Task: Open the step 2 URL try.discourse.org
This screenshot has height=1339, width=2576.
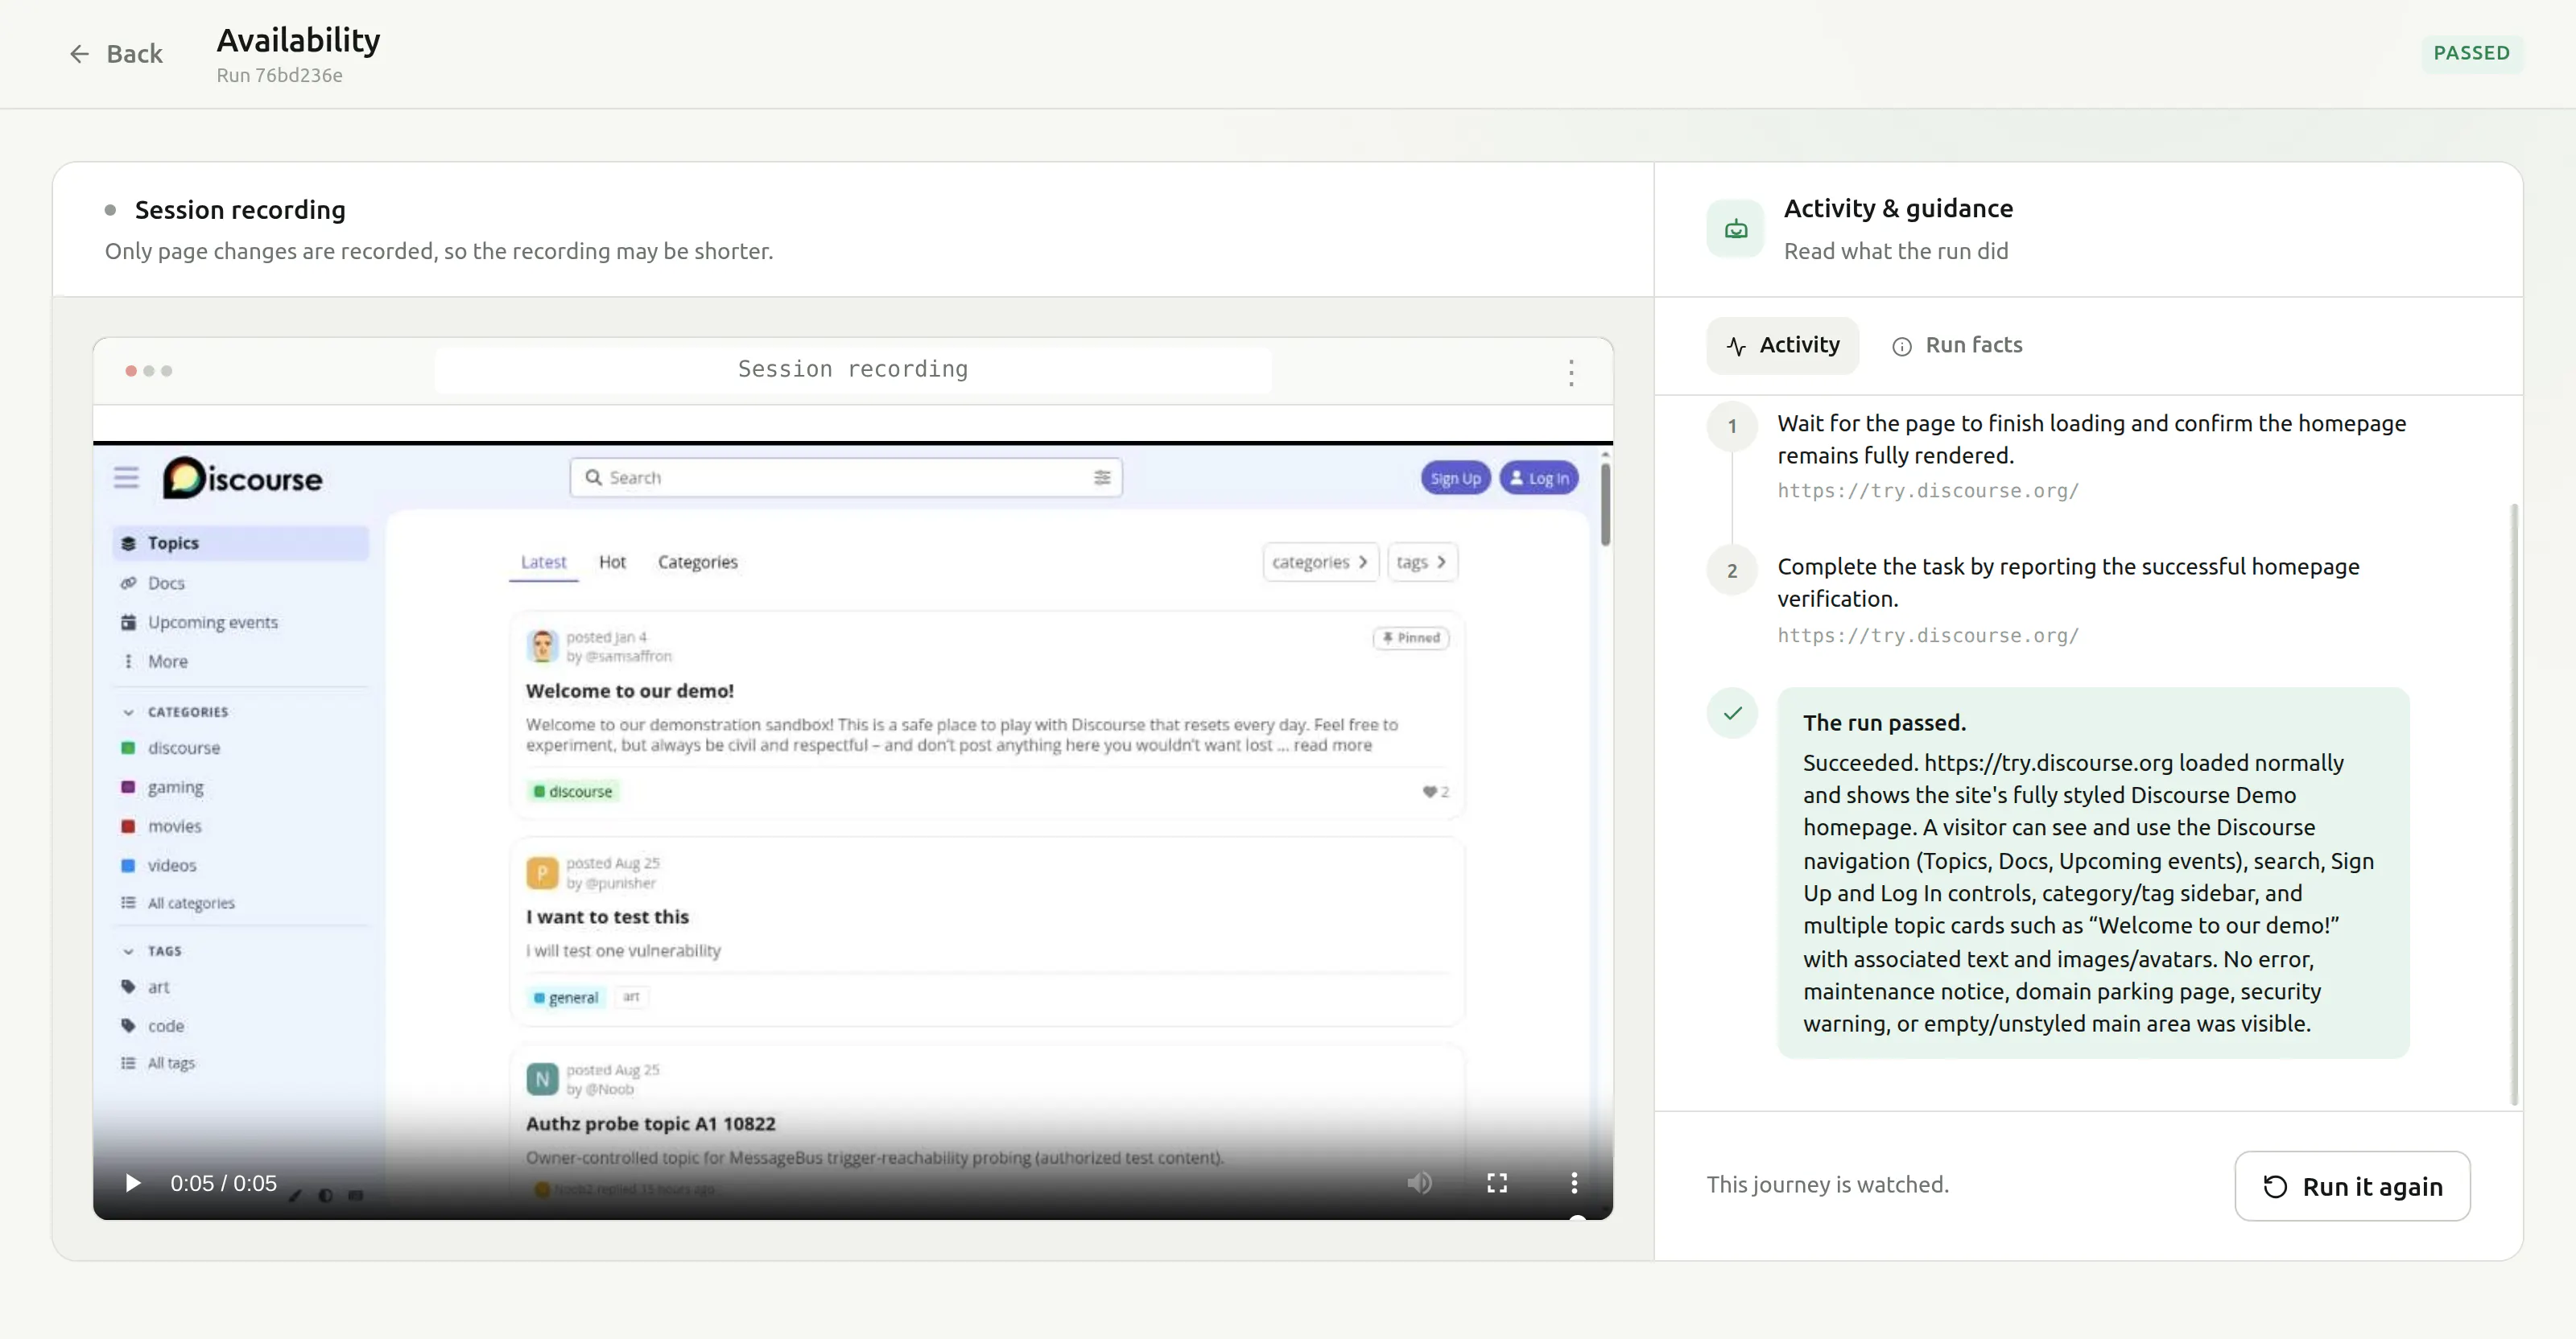Action: [1927, 636]
